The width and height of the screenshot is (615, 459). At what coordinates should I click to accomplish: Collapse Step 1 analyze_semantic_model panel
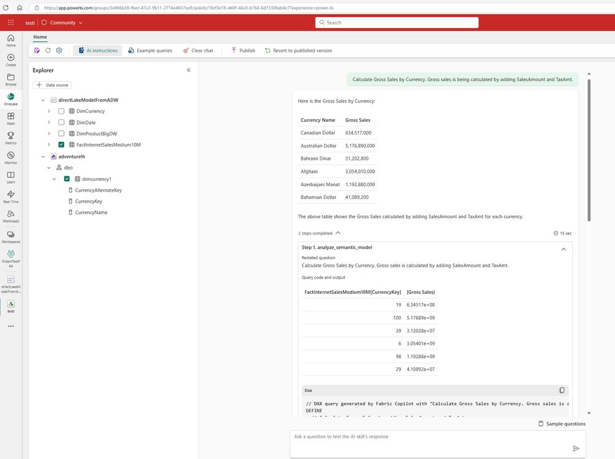(563, 249)
